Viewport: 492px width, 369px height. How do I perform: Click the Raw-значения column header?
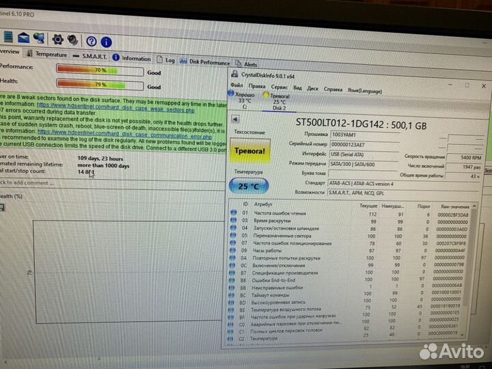point(454,206)
